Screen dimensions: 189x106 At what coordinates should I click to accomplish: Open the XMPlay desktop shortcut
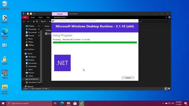(x=5, y=74)
